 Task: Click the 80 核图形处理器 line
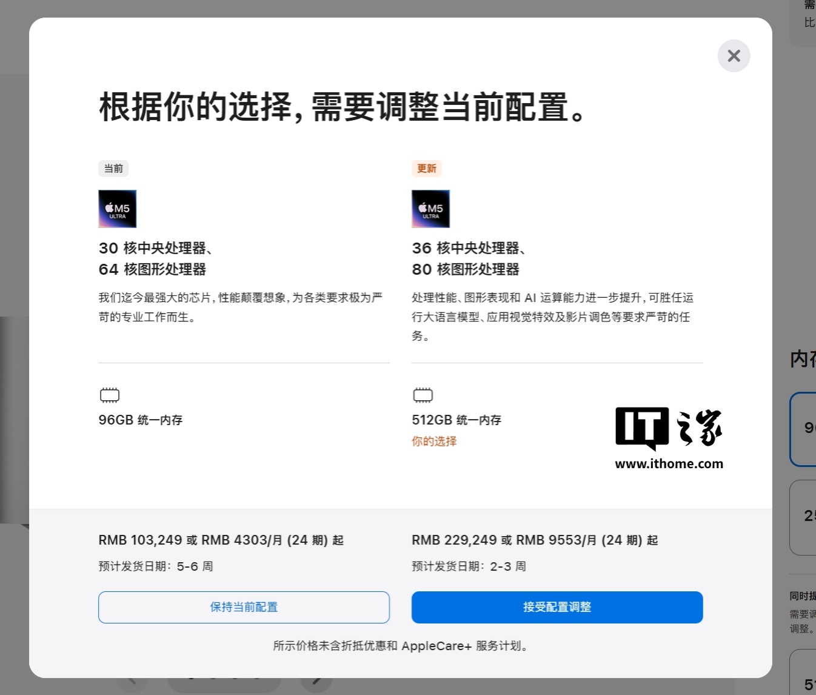click(x=466, y=269)
